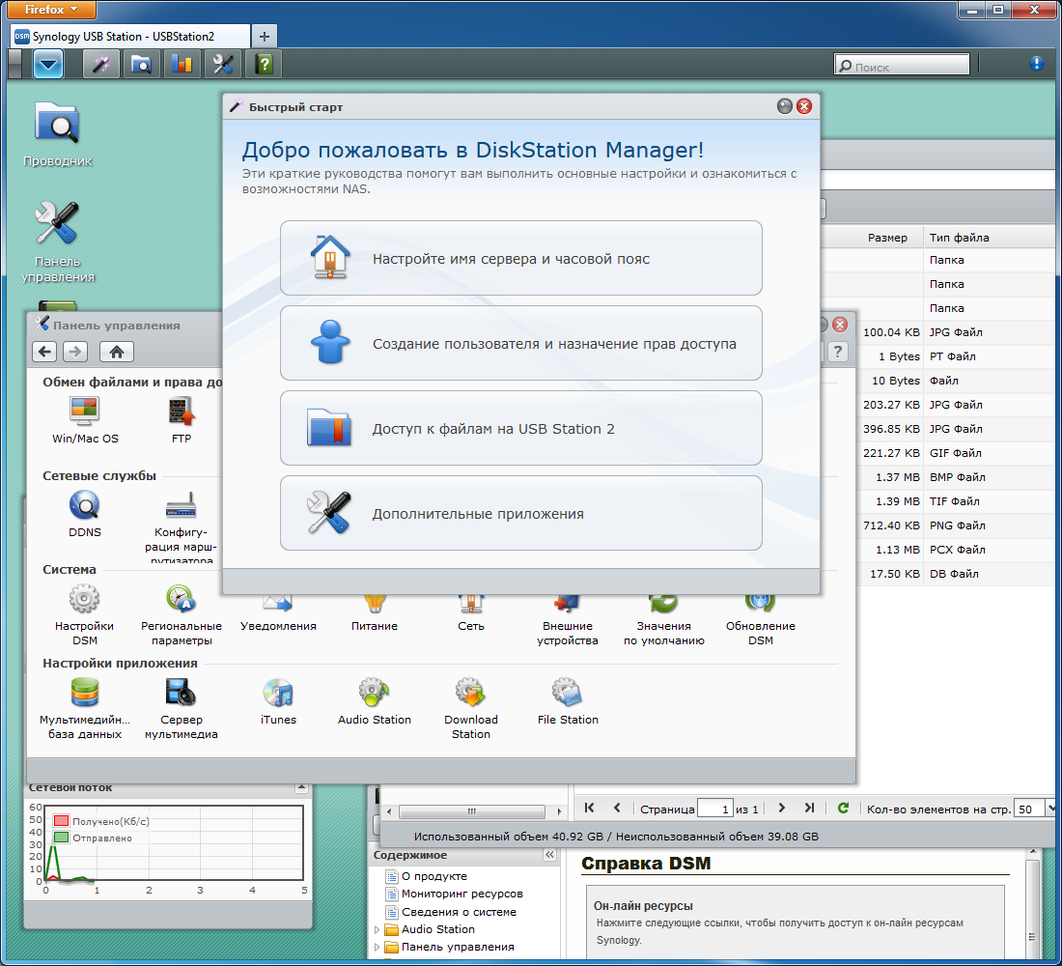1062x966 pixels.
Task: Open file access on USB Station 2 guide
Action: coord(520,428)
